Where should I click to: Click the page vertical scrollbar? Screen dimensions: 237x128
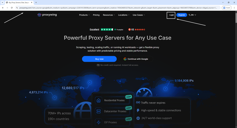tap(236, 18)
